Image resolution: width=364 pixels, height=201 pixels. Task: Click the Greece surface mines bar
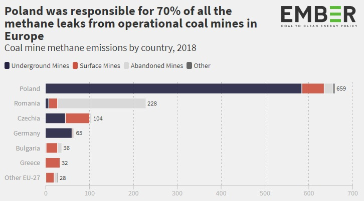tap(53, 163)
